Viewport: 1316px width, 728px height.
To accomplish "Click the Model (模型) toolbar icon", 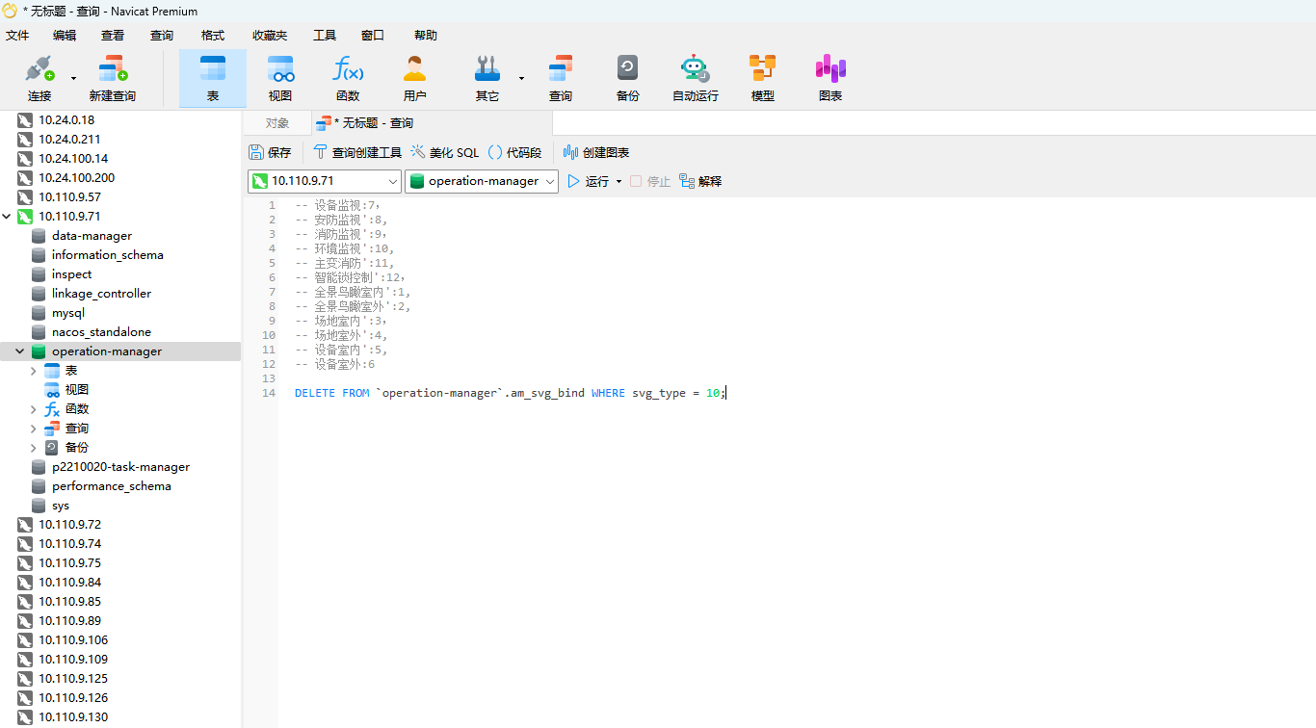I will pyautogui.click(x=762, y=77).
